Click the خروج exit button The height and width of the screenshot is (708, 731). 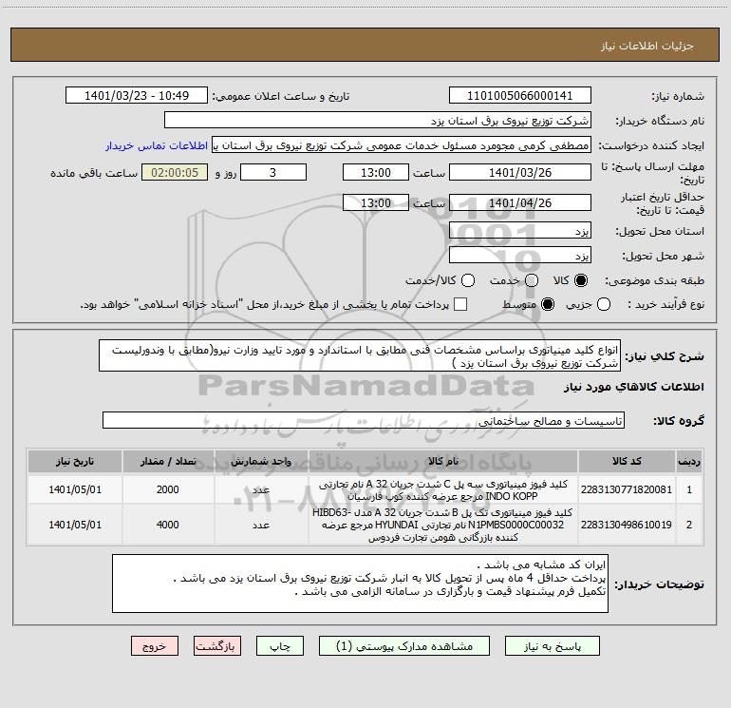pos(155,646)
